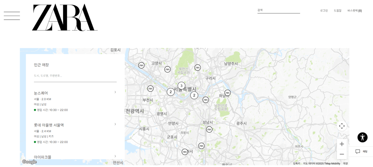This screenshot has height=167, width=373.
Task: Expand the 눈스퀘어 store chevron
Action: pyautogui.click(x=115, y=92)
